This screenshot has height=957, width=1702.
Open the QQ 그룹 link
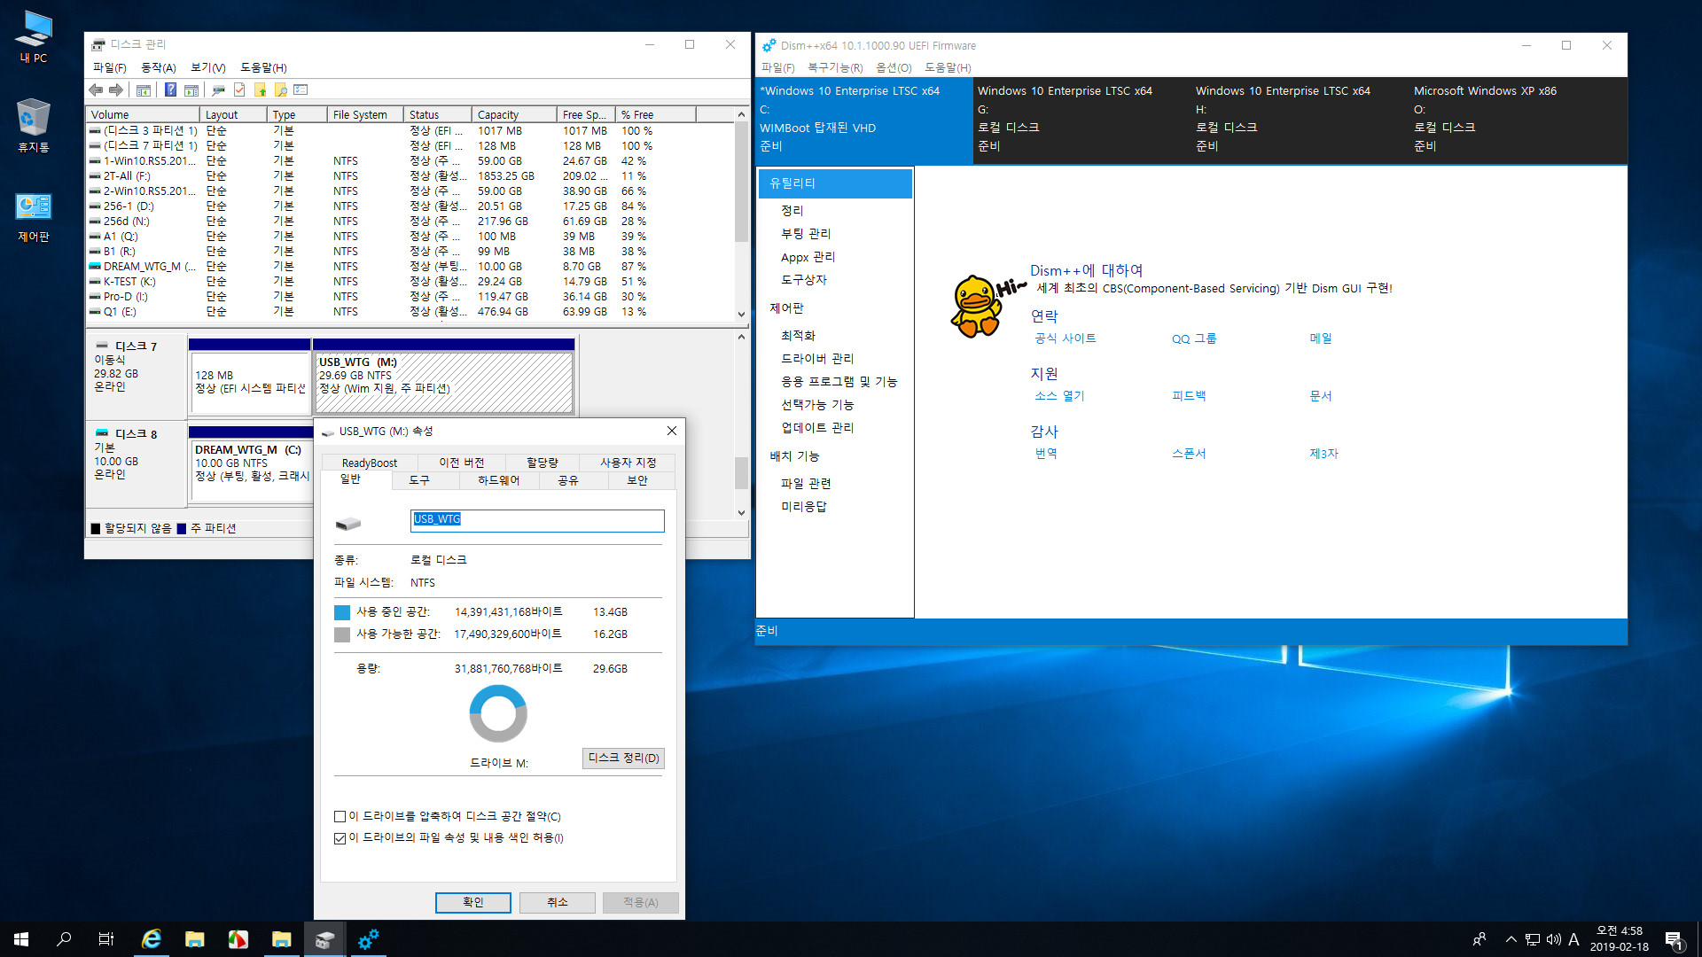click(x=1194, y=338)
